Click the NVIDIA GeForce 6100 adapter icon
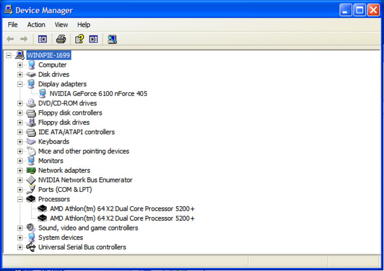The width and height of the screenshot is (384, 271). (42, 94)
